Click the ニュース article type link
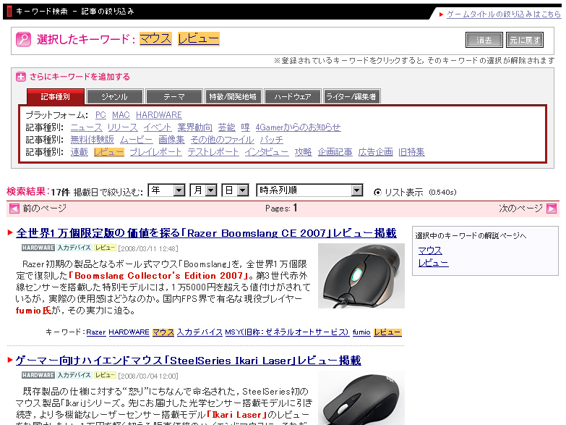This screenshot has height=425, width=566. (87, 127)
